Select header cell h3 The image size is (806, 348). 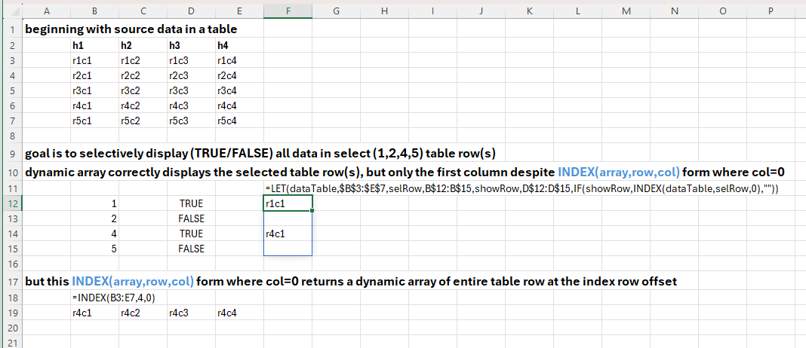[192, 45]
